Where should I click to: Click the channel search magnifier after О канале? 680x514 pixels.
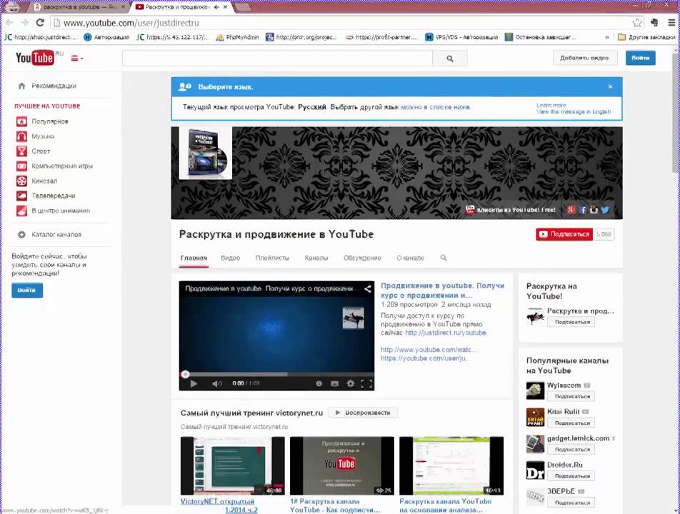444,258
